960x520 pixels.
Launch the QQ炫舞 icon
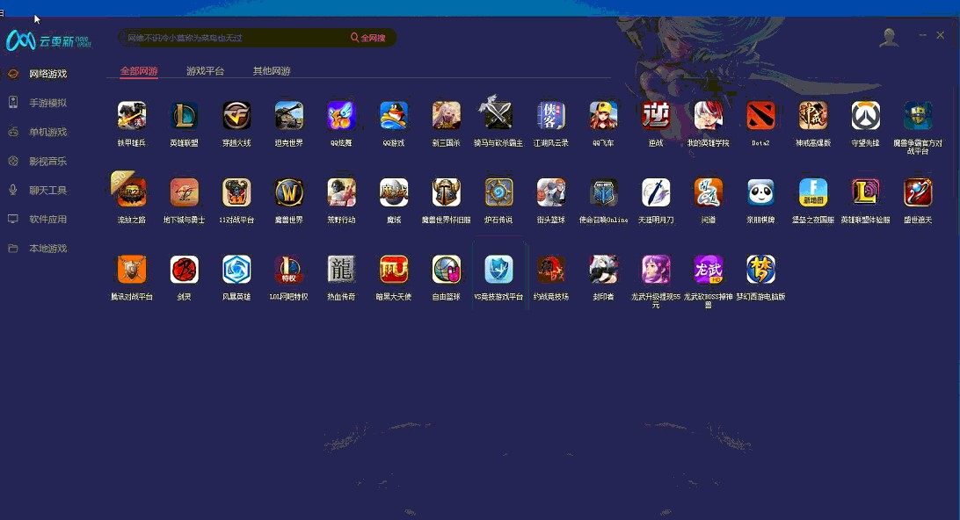[x=341, y=116]
